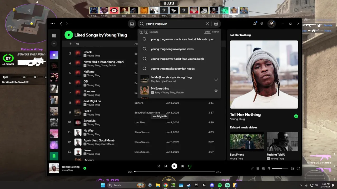Seek along the song progress bar

174,172
